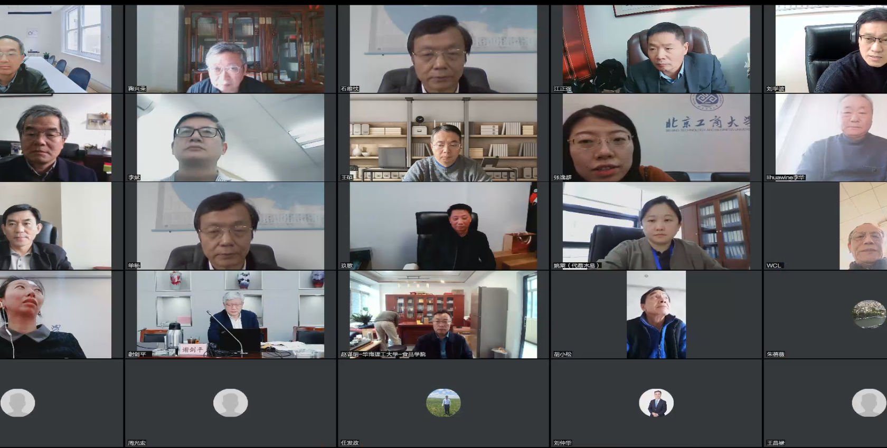Select 谢剑平's video tile with nameplate

point(230,314)
